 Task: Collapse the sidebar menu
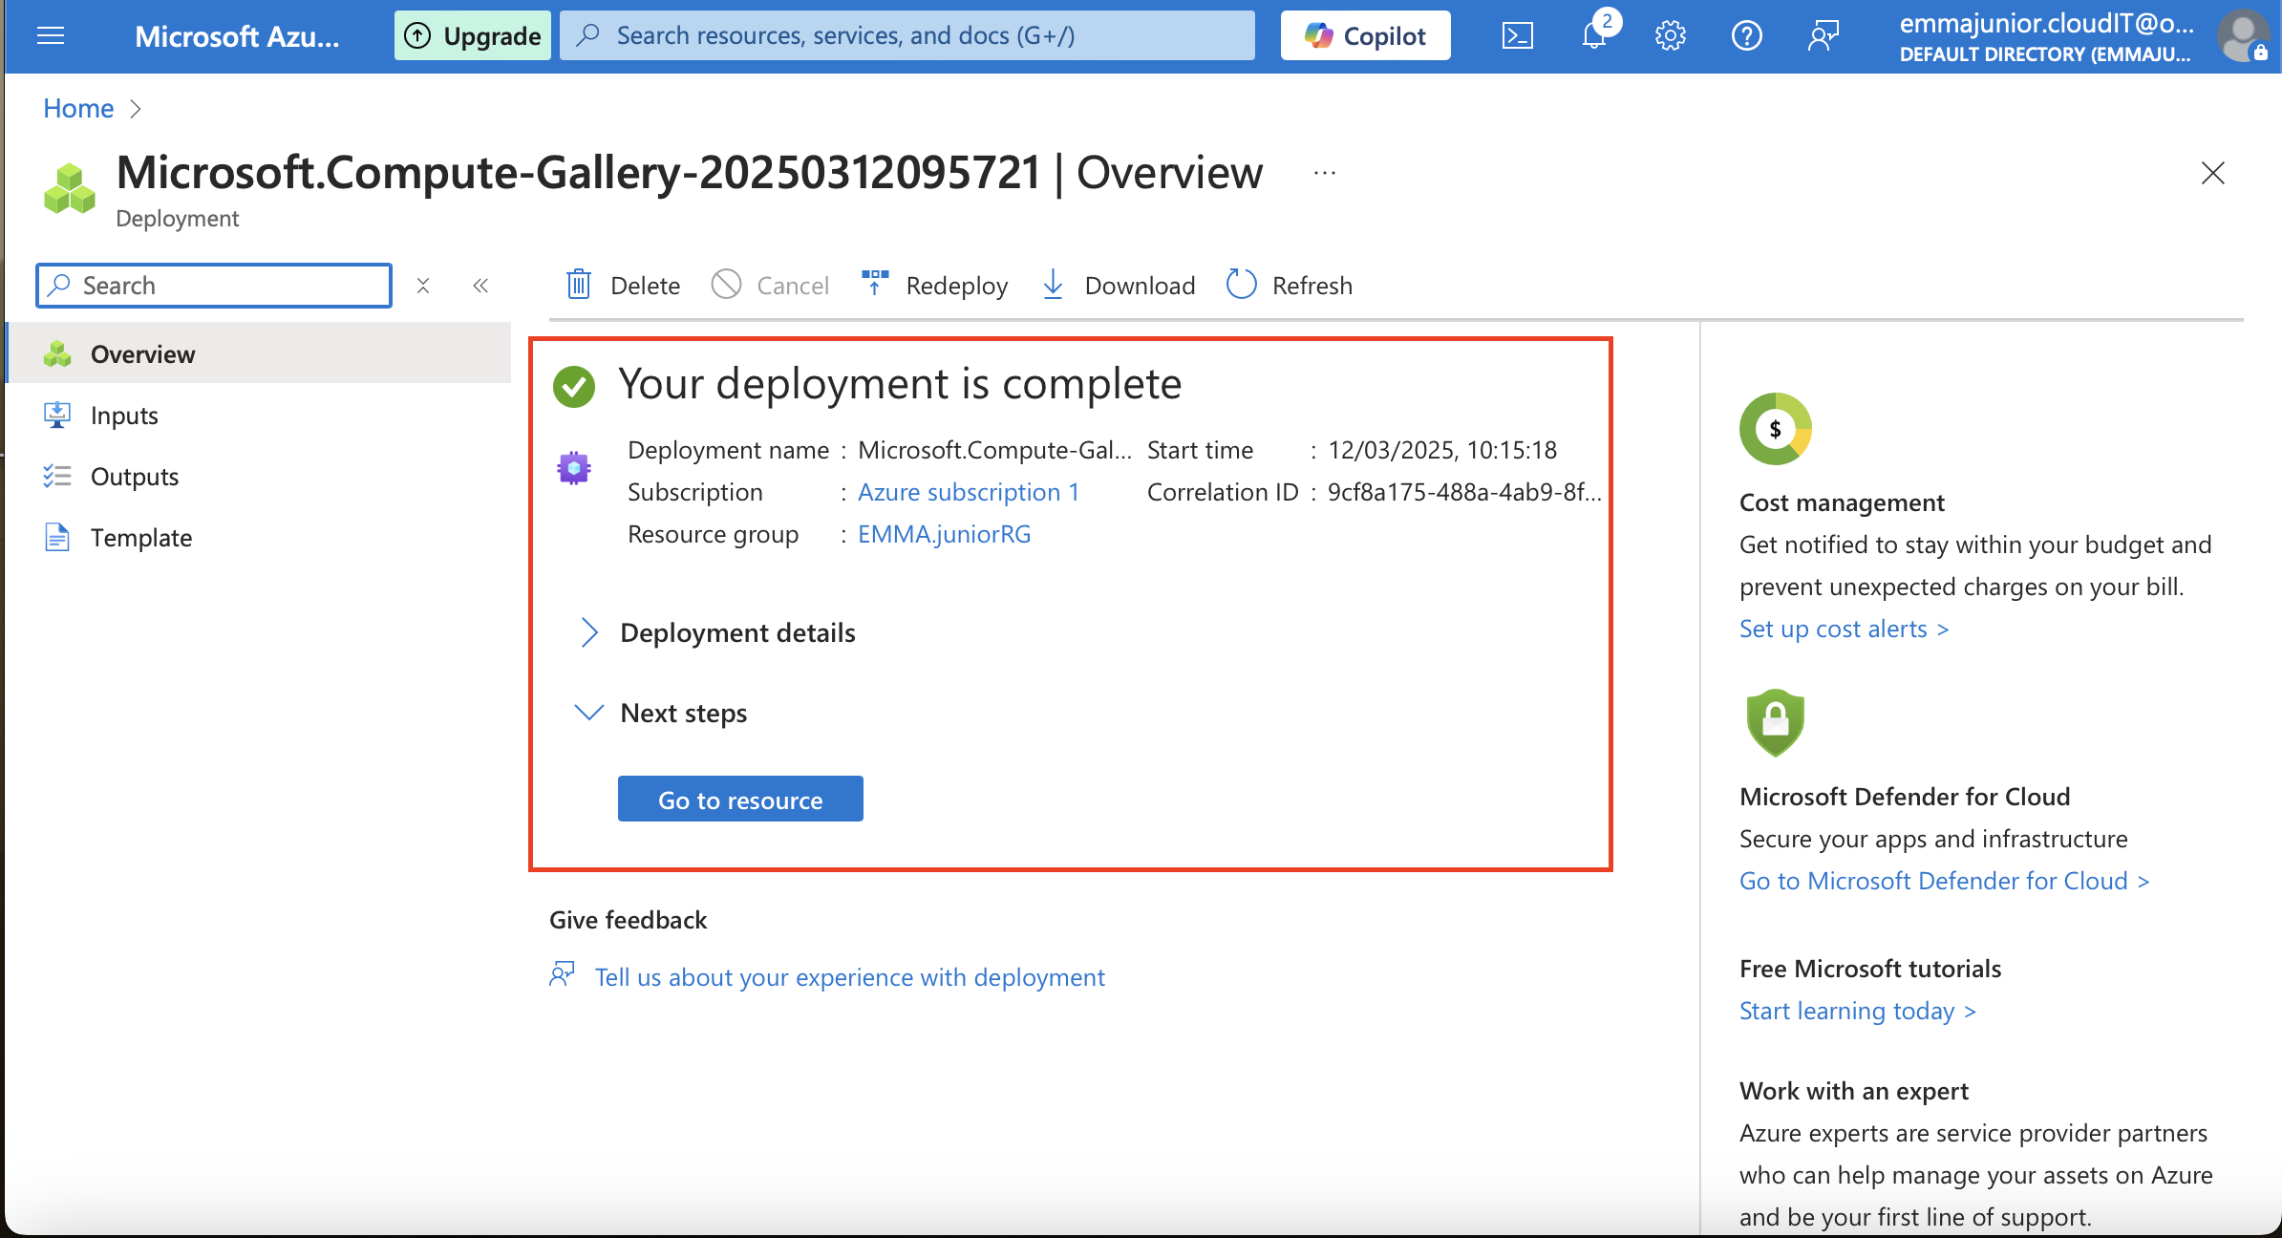480,286
